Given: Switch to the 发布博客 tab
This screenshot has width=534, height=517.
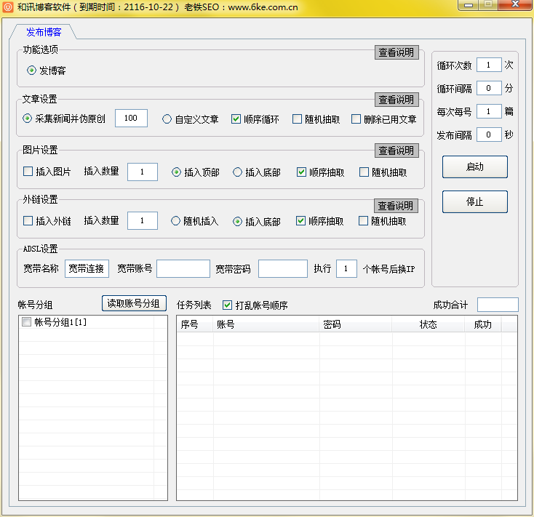Looking at the screenshot, I should click(x=44, y=32).
